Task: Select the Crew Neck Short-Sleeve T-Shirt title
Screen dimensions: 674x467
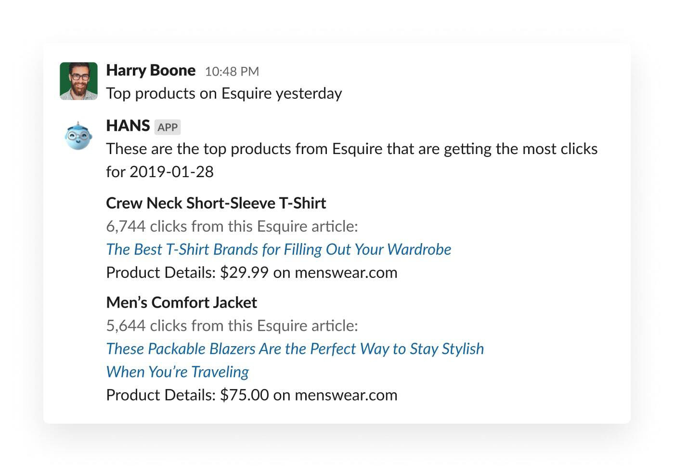Action: click(216, 203)
